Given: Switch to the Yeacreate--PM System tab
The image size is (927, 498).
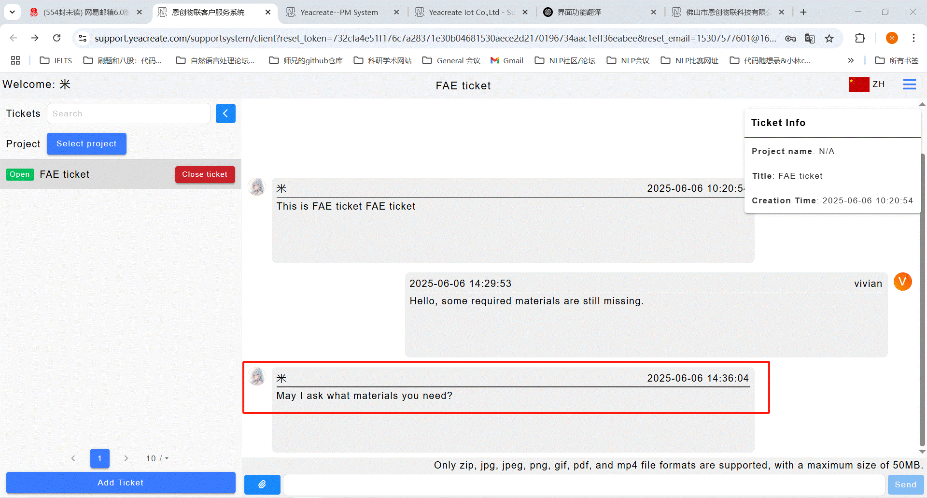Looking at the screenshot, I should [x=339, y=12].
